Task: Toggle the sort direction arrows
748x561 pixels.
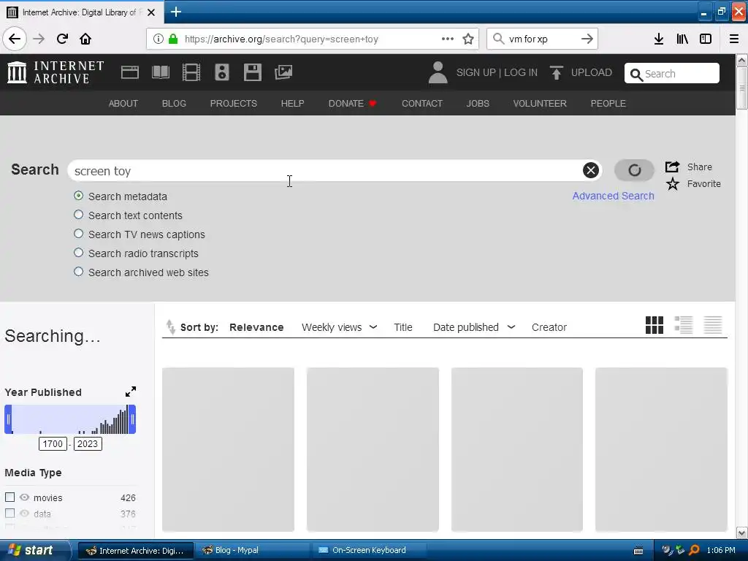Action: click(170, 327)
